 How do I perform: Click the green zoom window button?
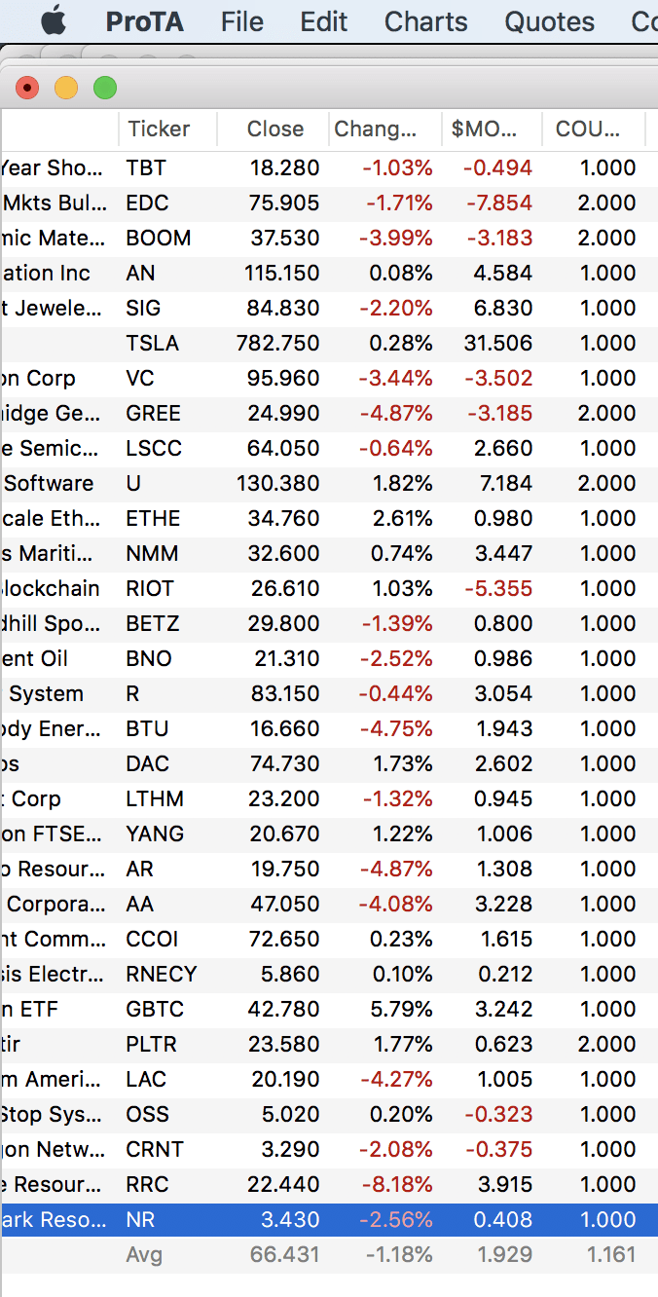click(x=105, y=89)
